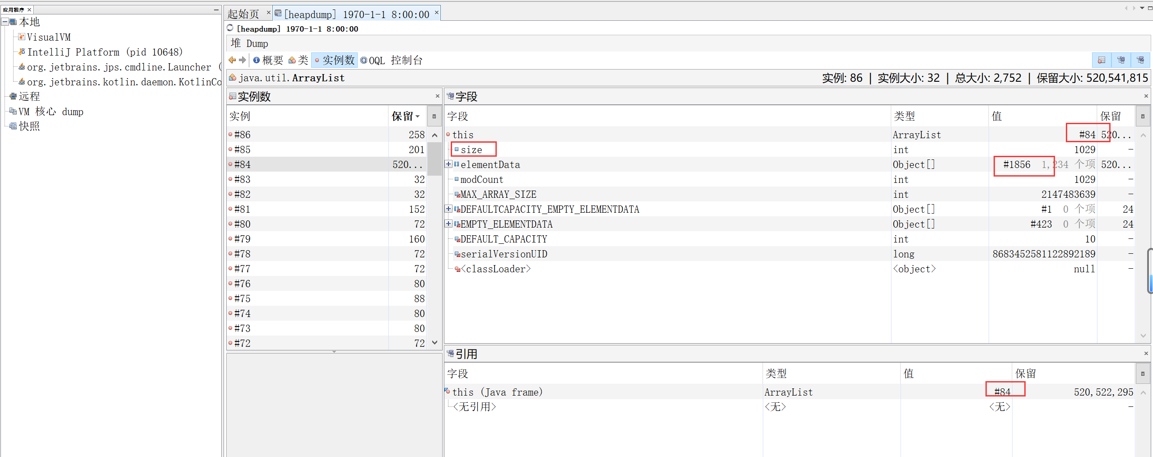Select the MAX_ARRAY_SIZE field row
This screenshot has height=457, width=1153.
789,194
